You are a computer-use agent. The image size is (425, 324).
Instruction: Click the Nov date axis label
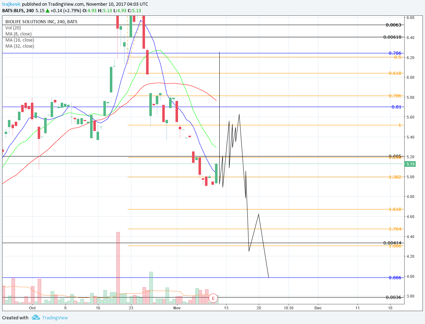[177, 308]
